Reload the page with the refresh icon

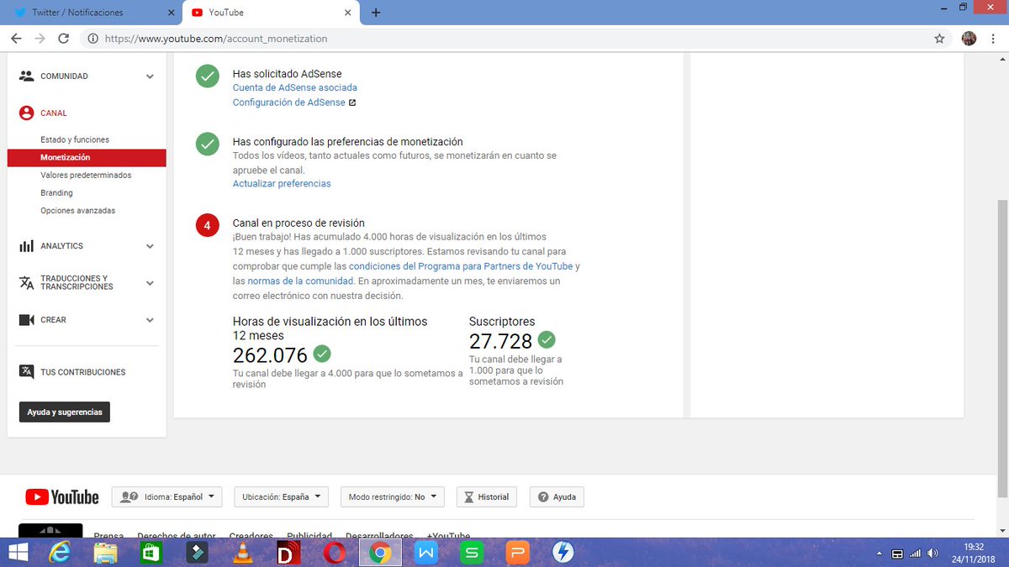click(x=63, y=39)
